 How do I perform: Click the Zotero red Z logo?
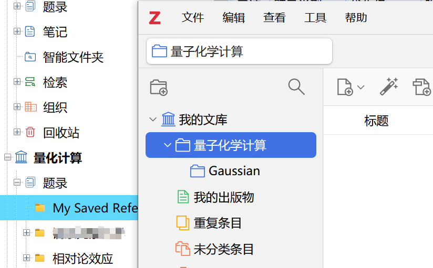pos(154,18)
